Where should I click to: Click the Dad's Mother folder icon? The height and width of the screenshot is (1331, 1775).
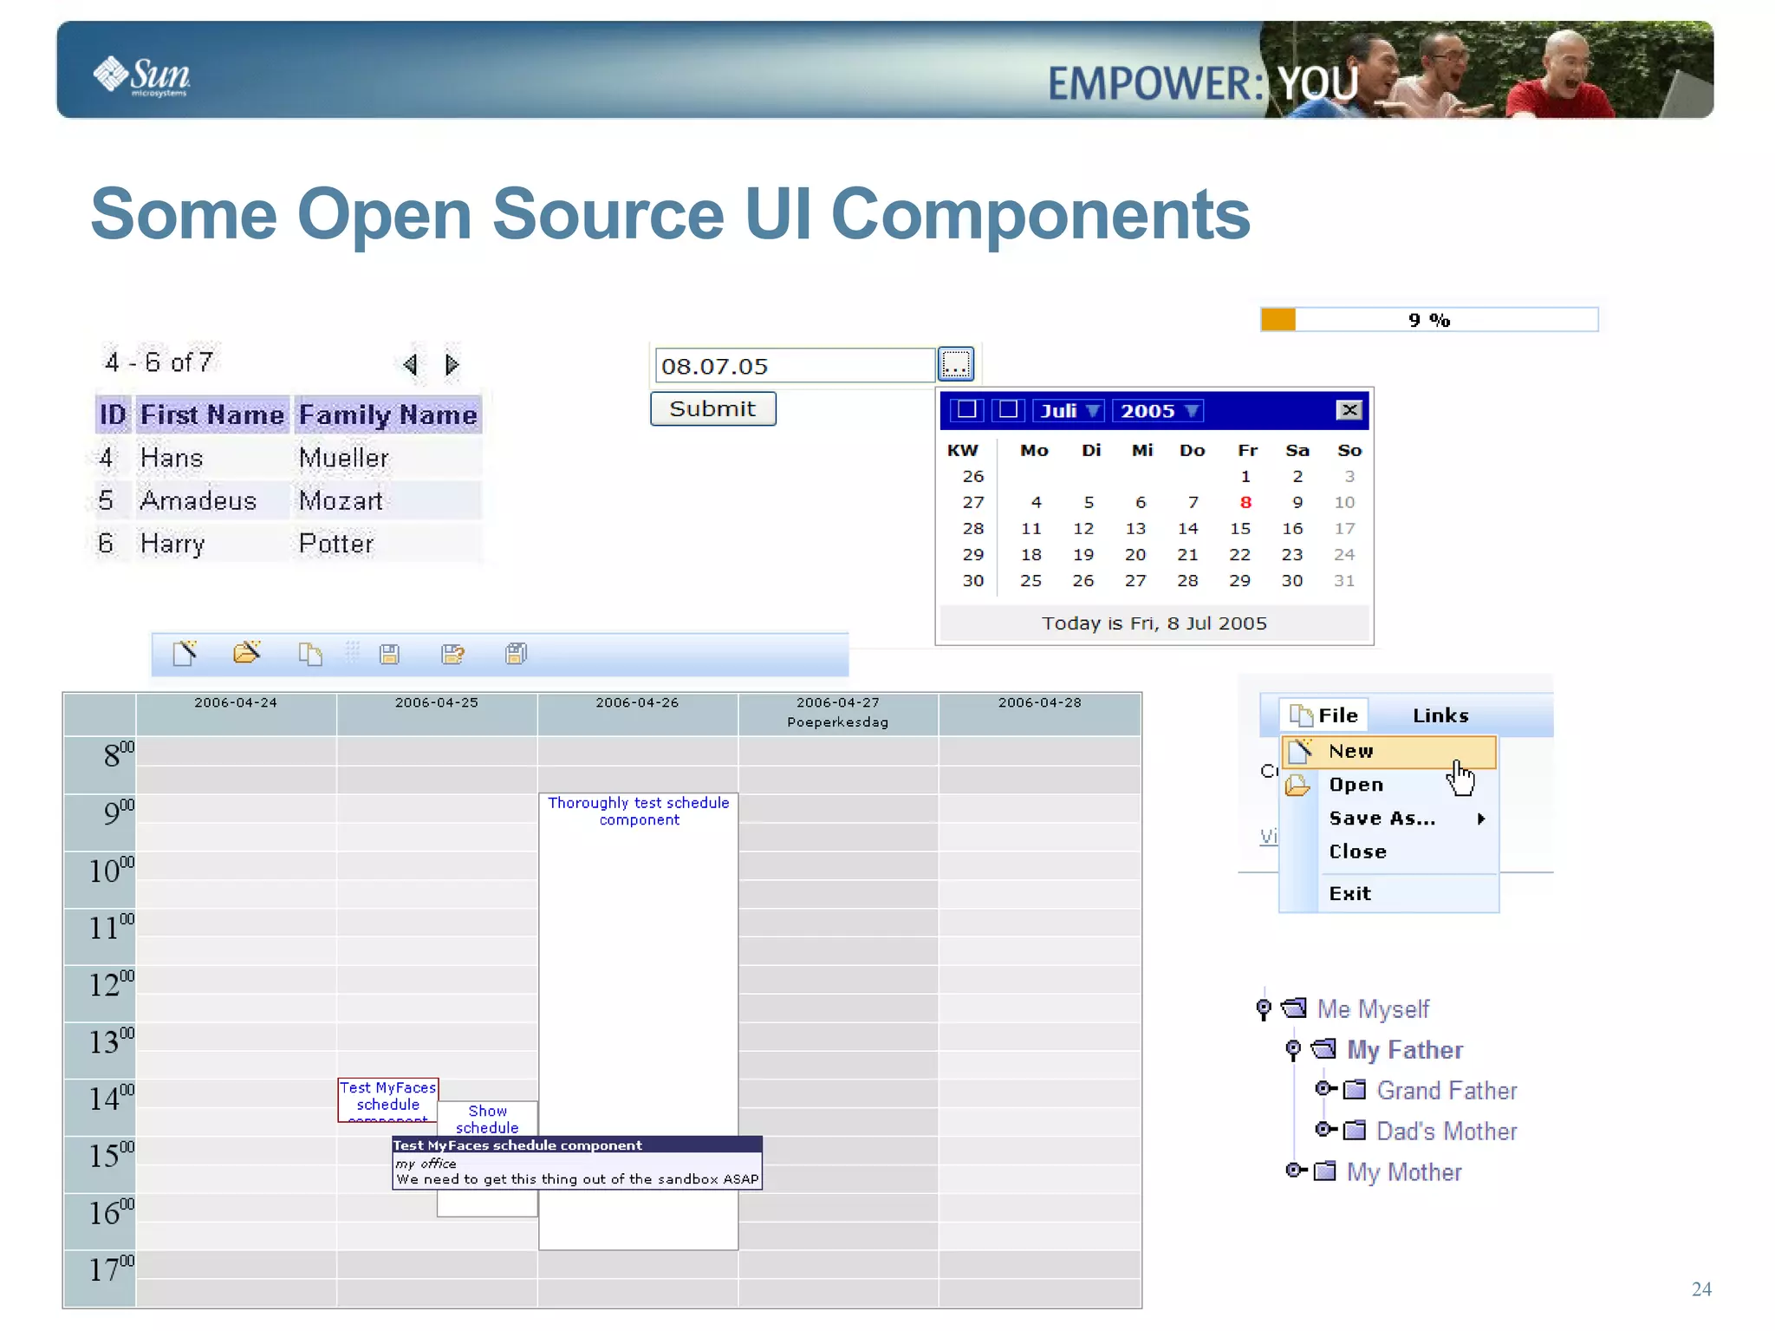pos(1355,1131)
